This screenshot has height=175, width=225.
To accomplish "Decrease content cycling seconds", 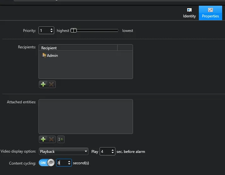I will coord(69,164).
